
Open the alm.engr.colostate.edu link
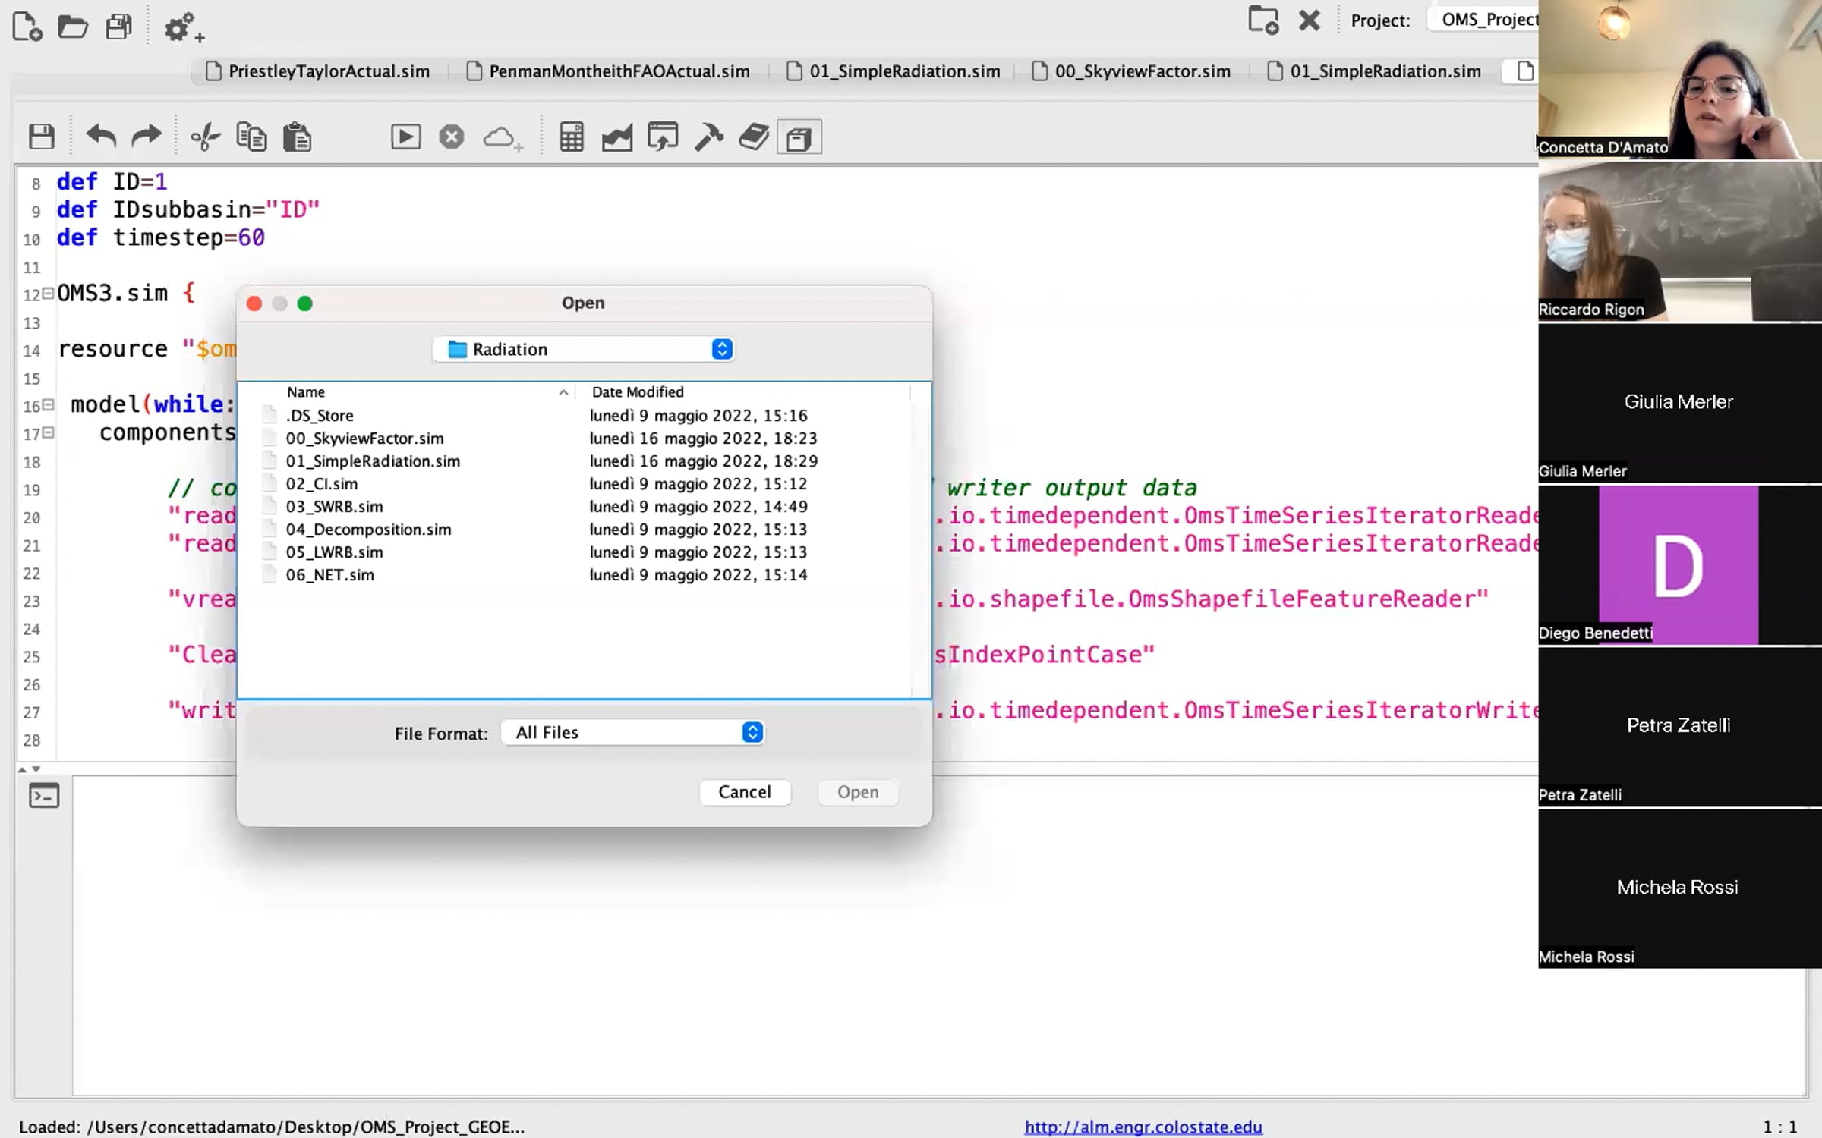[1143, 1127]
